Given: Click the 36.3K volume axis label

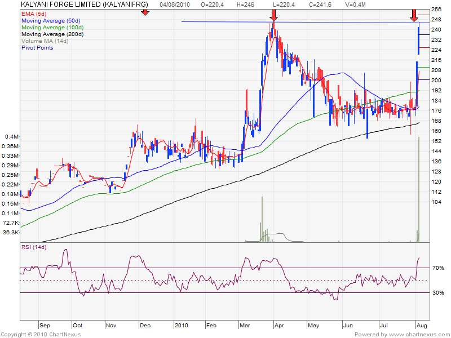Looking at the screenshot, I should pos(11,232).
